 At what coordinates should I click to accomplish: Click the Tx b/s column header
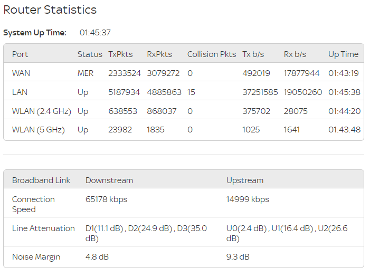click(x=253, y=54)
